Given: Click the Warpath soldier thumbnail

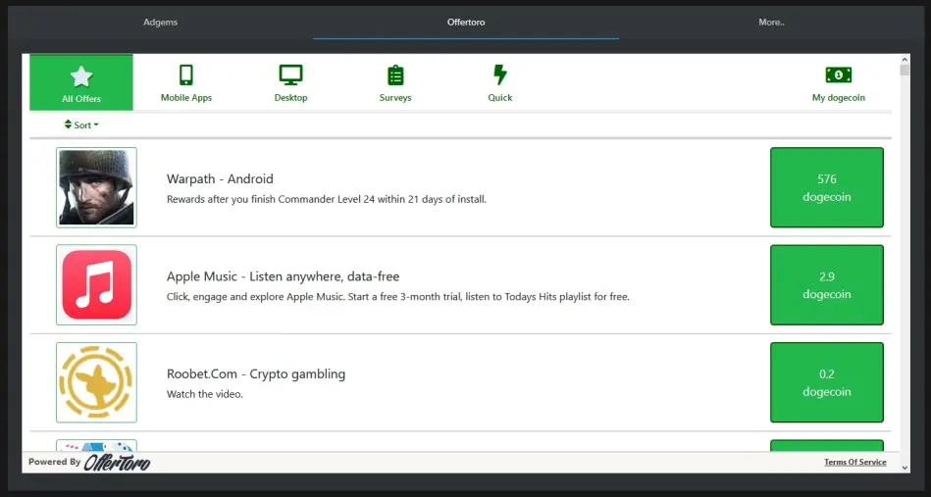Looking at the screenshot, I should pyautogui.click(x=96, y=187).
